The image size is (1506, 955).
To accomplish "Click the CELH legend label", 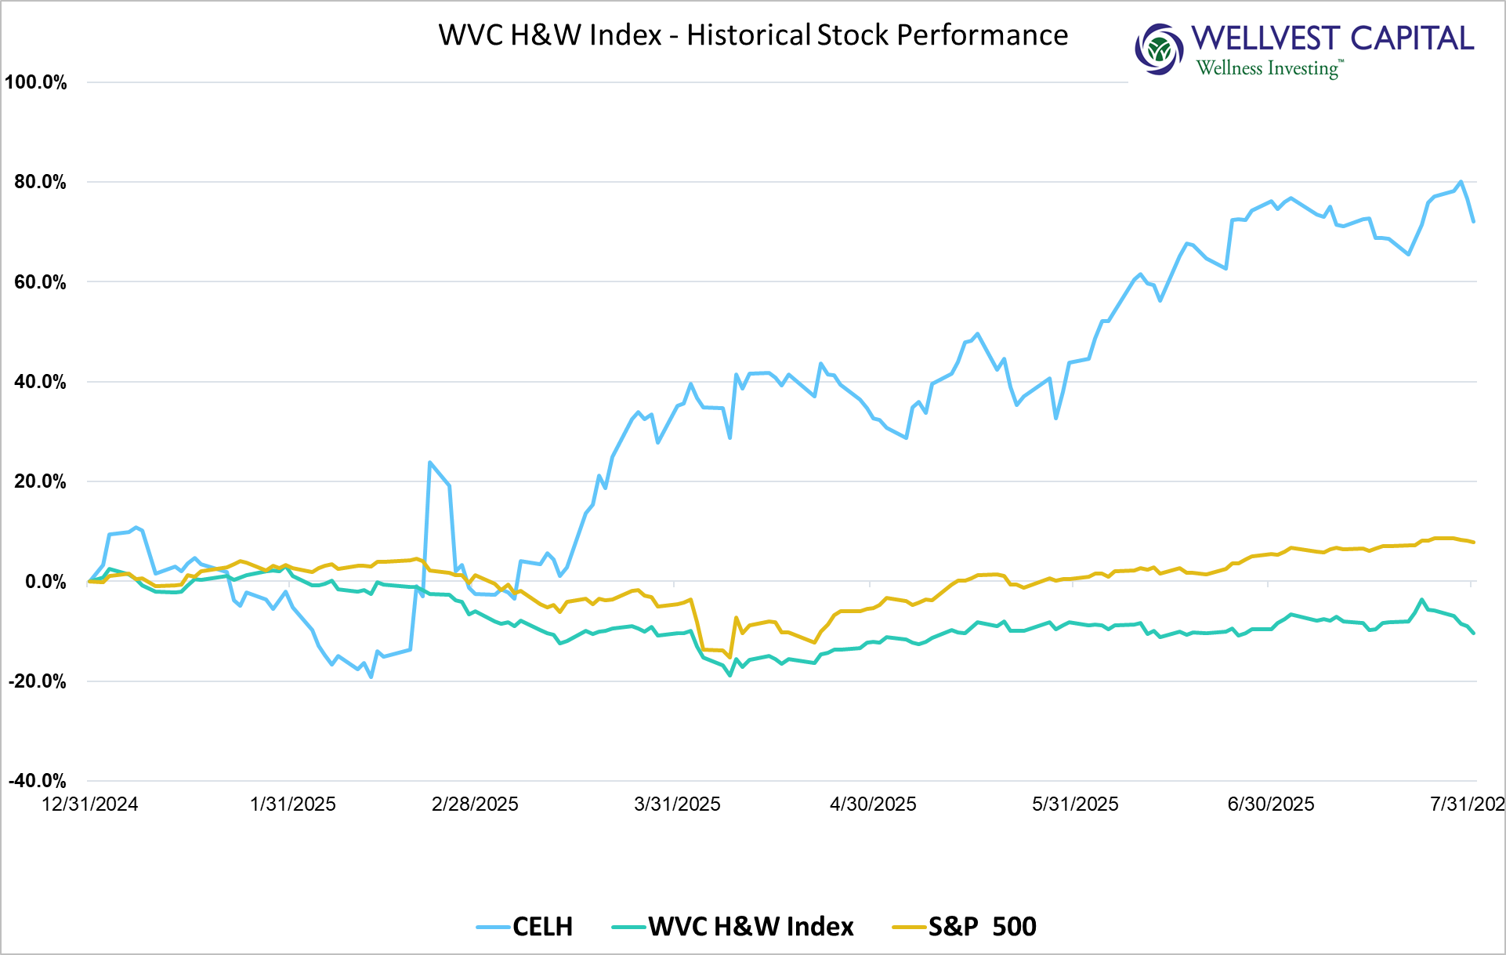I will [542, 927].
